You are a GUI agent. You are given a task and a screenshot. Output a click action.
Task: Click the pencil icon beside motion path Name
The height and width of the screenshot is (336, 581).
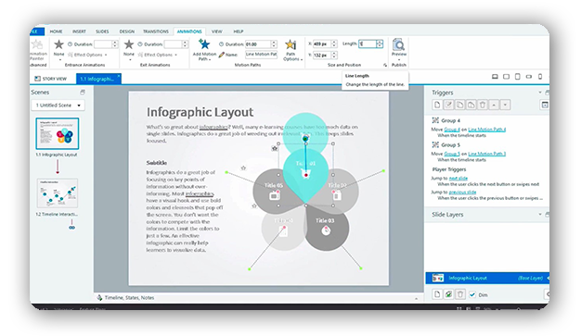[x=222, y=55]
